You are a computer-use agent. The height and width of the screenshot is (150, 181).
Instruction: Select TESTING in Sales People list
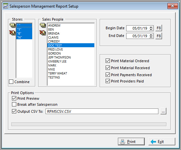pos(71,77)
